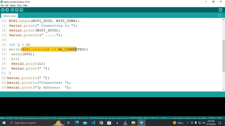Open the tab options dropdown arrow
The height and width of the screenshot is (126, 225).
219,15
